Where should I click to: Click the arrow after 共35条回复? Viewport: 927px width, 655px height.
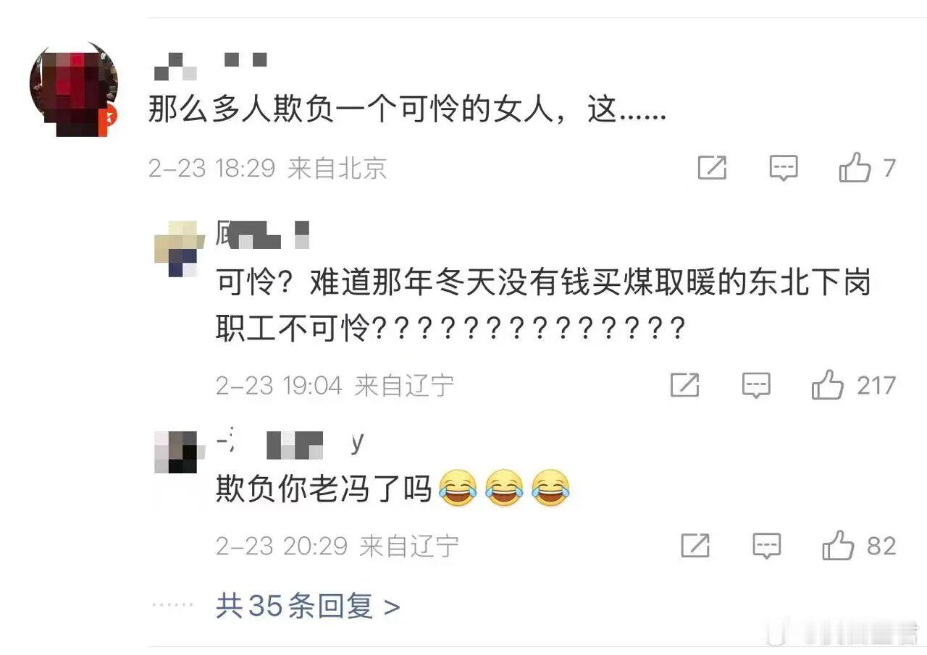392,607
